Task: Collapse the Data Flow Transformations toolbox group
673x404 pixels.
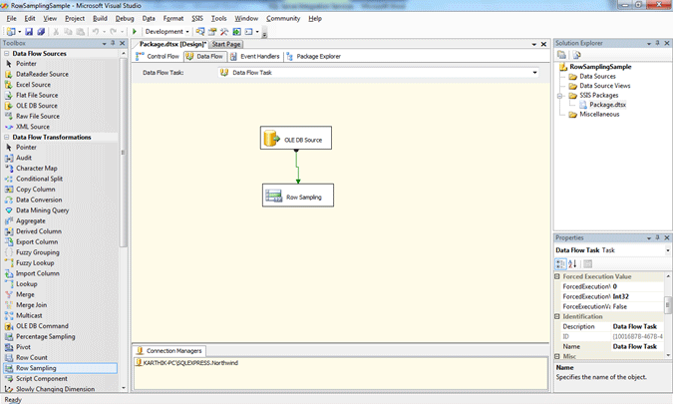Action: click(6, 138)
